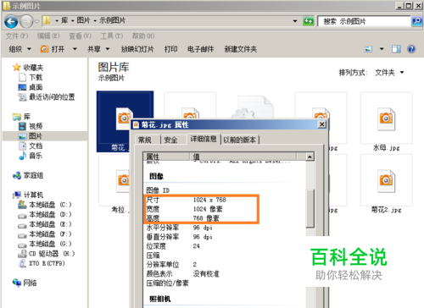Open the 工具(T) menu

112,36
